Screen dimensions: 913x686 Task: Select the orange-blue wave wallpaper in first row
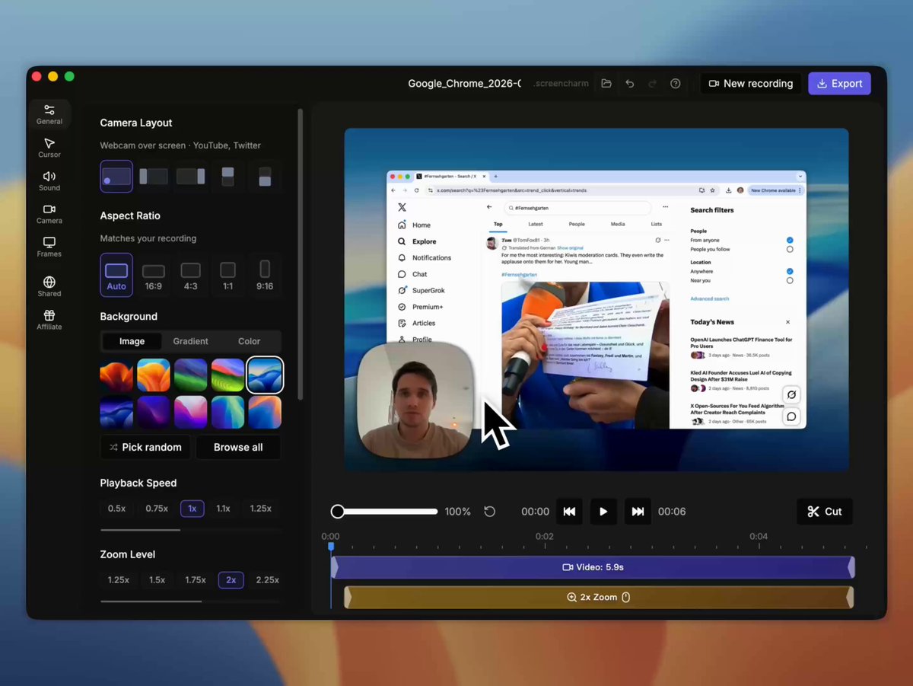[x=154, y=375]
